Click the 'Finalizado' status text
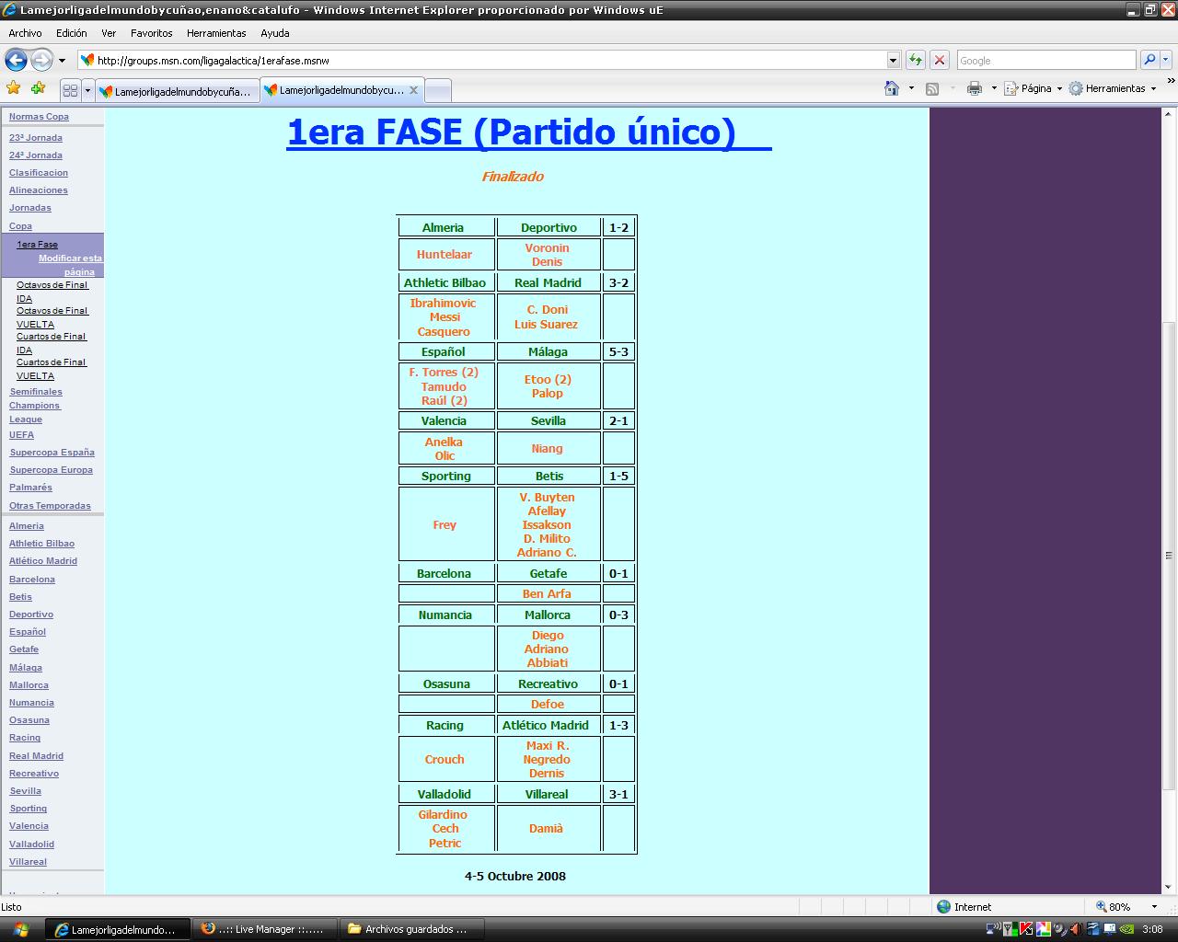Screen dimensions: 1178x942 [x=513, y=177]
